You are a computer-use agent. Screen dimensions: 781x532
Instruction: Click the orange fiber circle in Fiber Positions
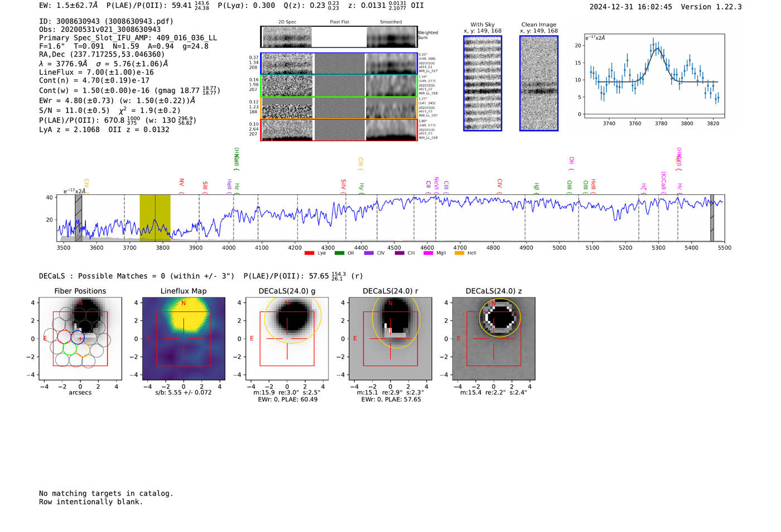pos(84,350)
